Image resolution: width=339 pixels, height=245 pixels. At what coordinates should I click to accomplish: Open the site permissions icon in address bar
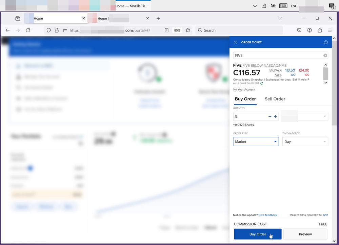64,30
